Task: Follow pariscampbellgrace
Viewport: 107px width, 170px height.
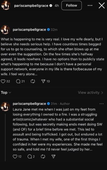Action: (72, 5)
